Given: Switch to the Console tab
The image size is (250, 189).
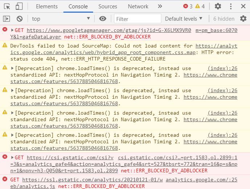Looking at the screenshot, I should [x=78, y=7].
